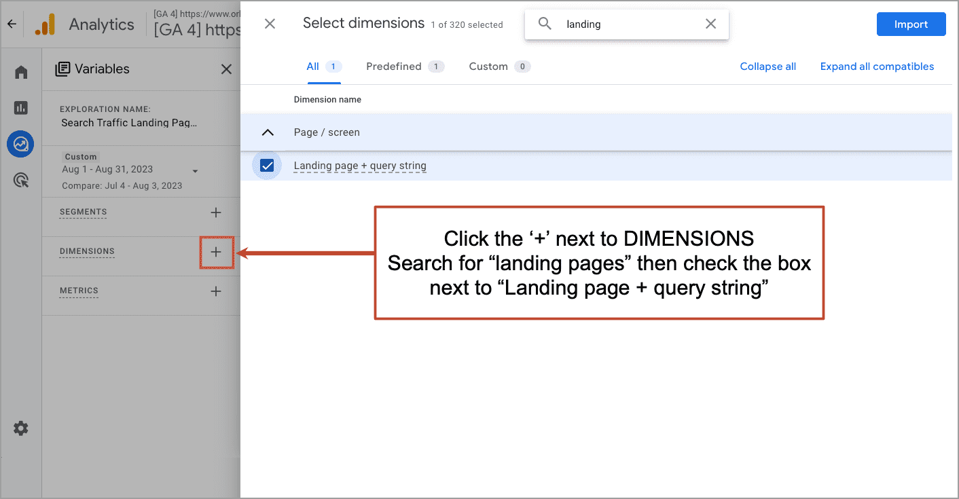Click the Google Analytics logo
The height and width of the screenshot is (499, 959).
(45, 24)
